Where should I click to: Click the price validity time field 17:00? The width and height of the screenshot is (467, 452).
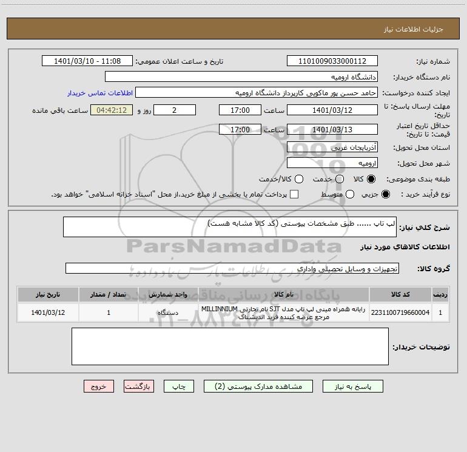coord(240,129)
